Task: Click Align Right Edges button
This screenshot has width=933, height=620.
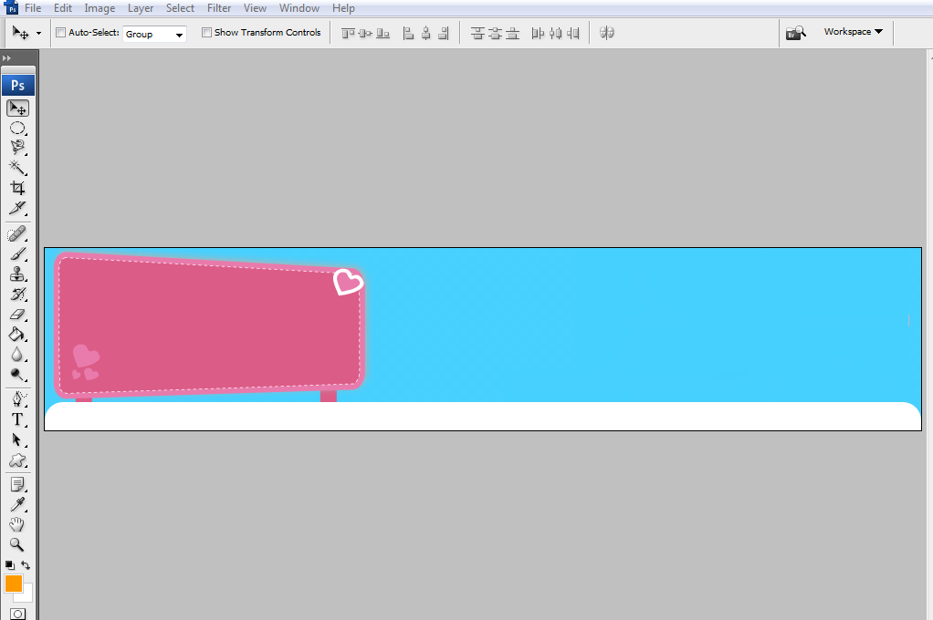Action: pos(444,34)
